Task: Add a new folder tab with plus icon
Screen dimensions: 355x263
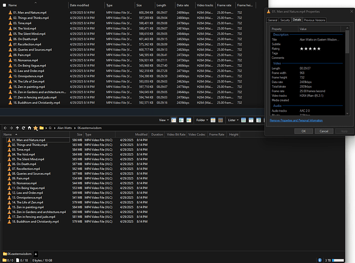Action: point(36,254)
